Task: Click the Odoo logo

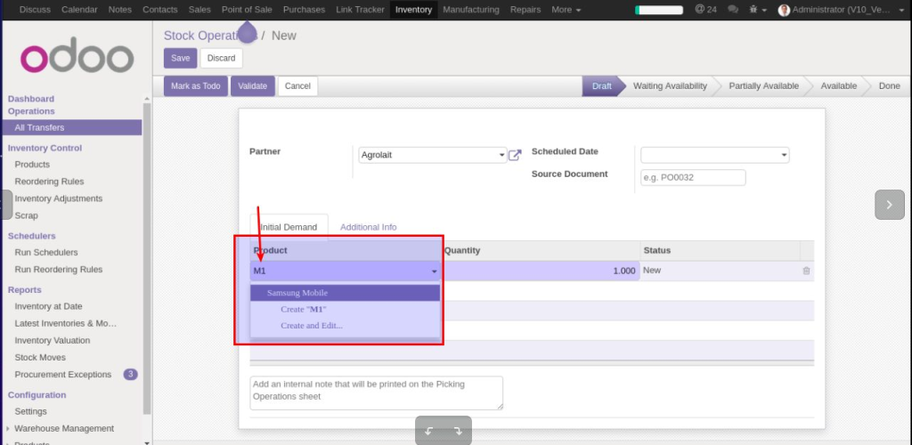Action: (x=77, y=58)
